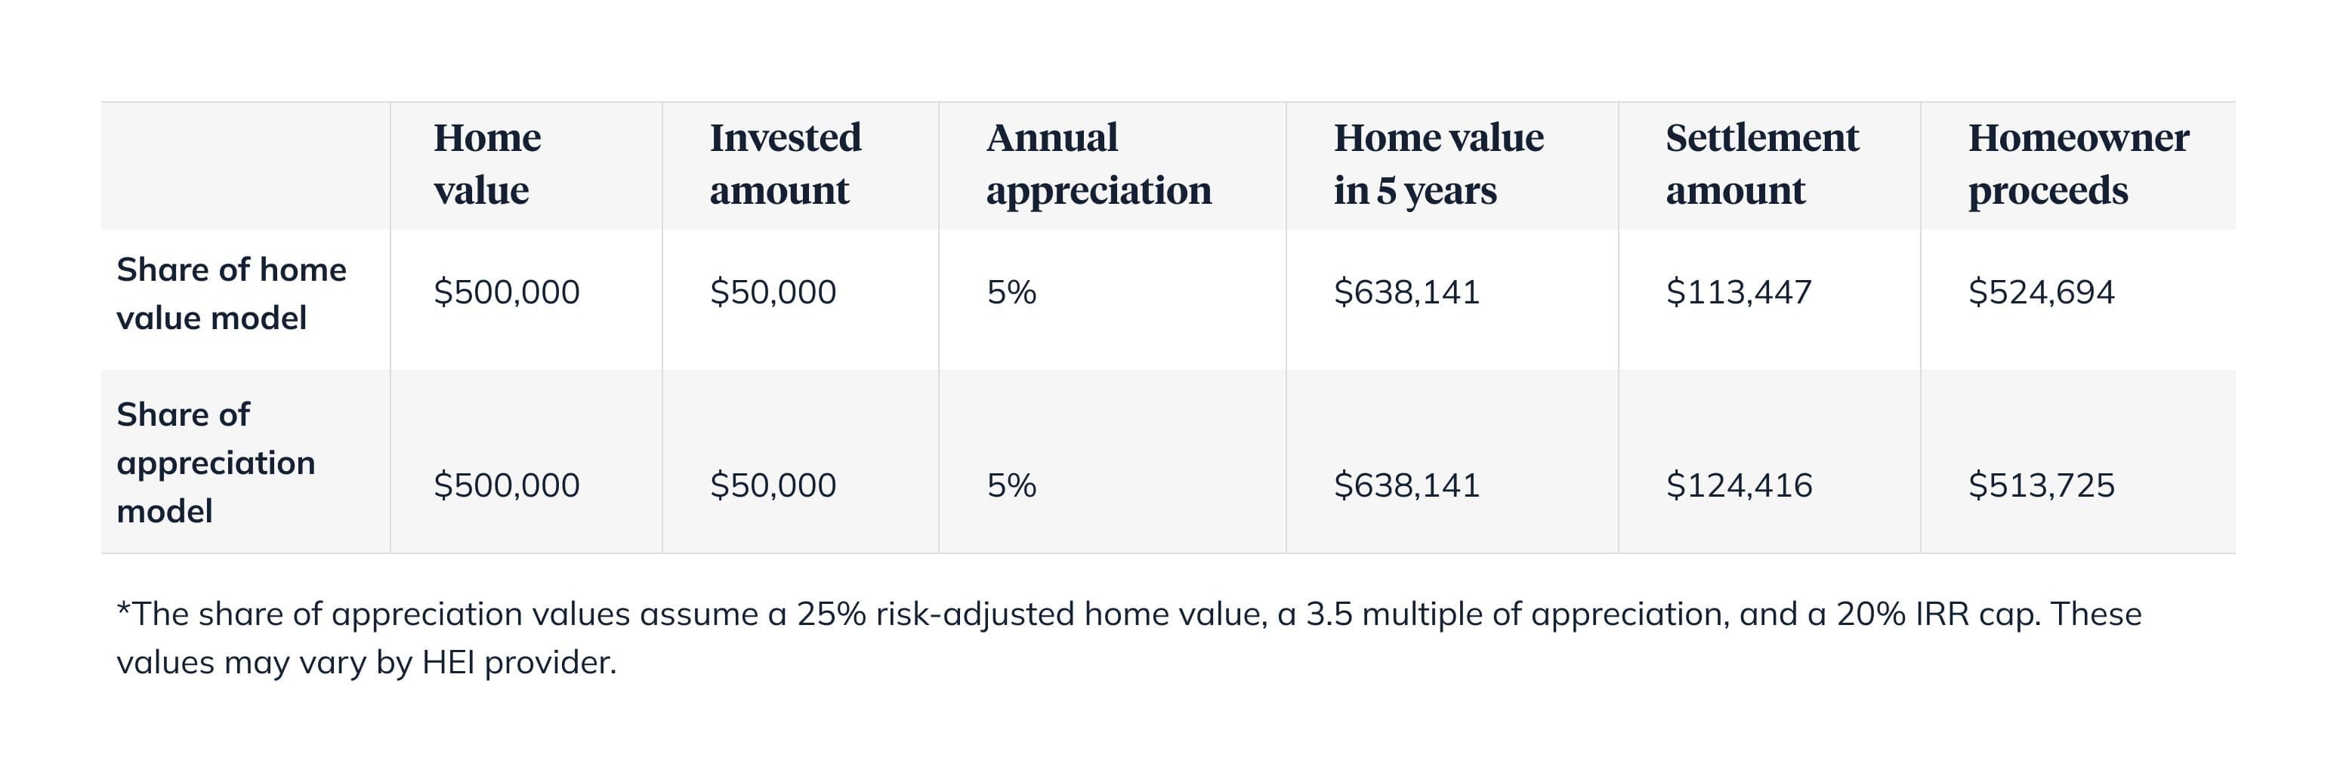Click the Home value column header
2337x779 pixels.
coord(487,164)
